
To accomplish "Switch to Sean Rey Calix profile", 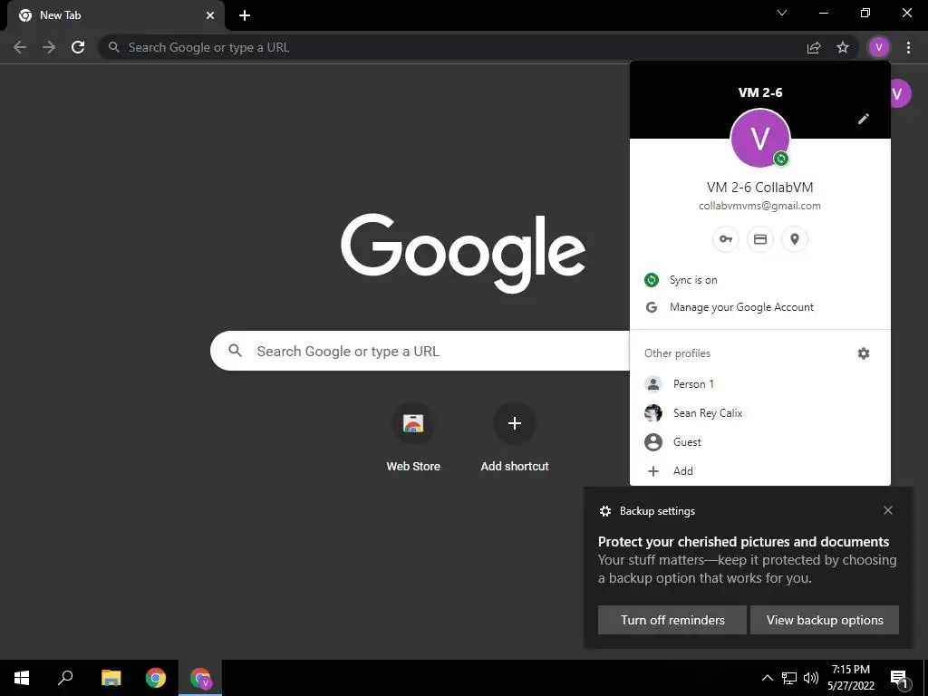I will [760, 413].
